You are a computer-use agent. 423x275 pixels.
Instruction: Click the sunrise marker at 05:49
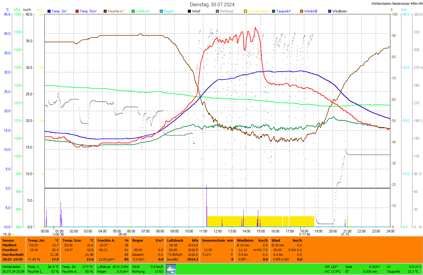128,235
